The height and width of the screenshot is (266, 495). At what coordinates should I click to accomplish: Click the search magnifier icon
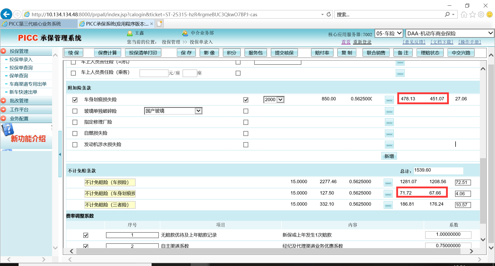[x=447, y=14]
